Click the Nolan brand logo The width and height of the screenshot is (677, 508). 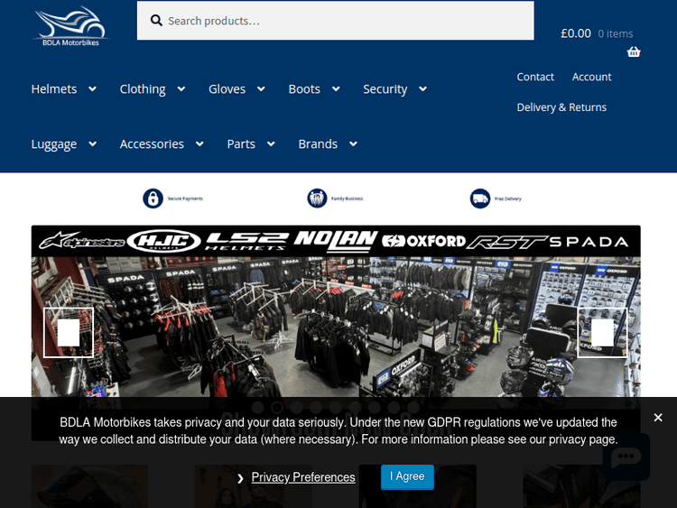(x=336, y=241)
